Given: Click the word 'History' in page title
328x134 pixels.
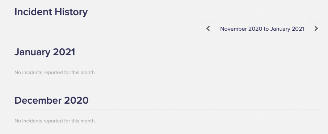Looking at the screenshot, I should tap(71, 12).
